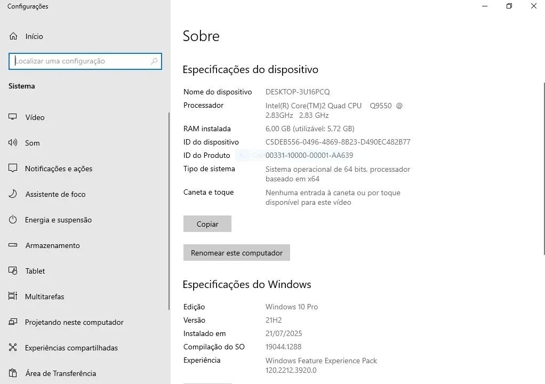Screen dimensions: 545x384
Task: Focus the Localizar uma configuração search box
Action: pyautogui.click(x=85, y=61)
